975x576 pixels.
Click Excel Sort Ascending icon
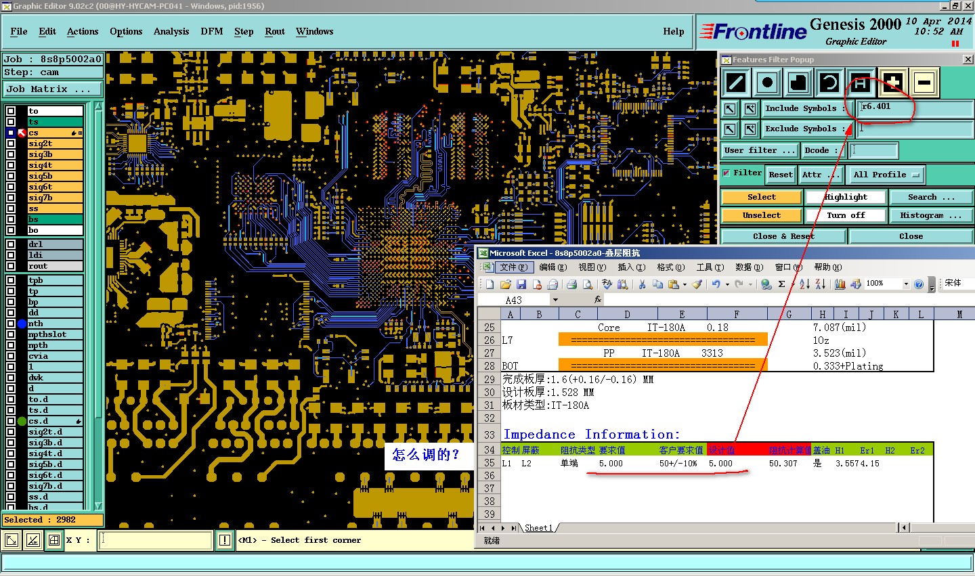(804, 284)
